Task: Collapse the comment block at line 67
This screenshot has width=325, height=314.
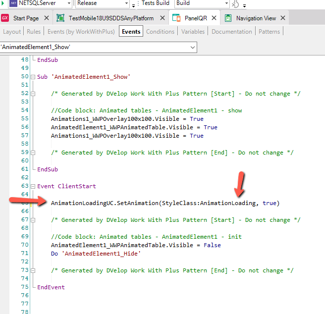Action: pyautogui.click(x=33, y=220)
